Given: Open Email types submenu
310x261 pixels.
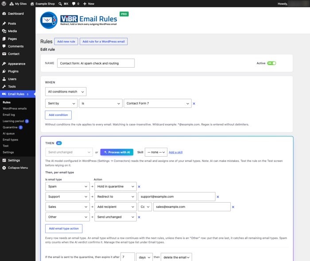Looking at the screenshot, I should (11, 140).
